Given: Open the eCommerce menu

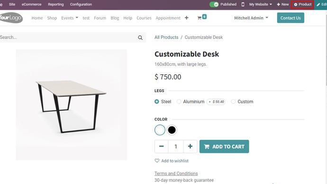Looking at the screenshot, I should click(x=31, y=4).
